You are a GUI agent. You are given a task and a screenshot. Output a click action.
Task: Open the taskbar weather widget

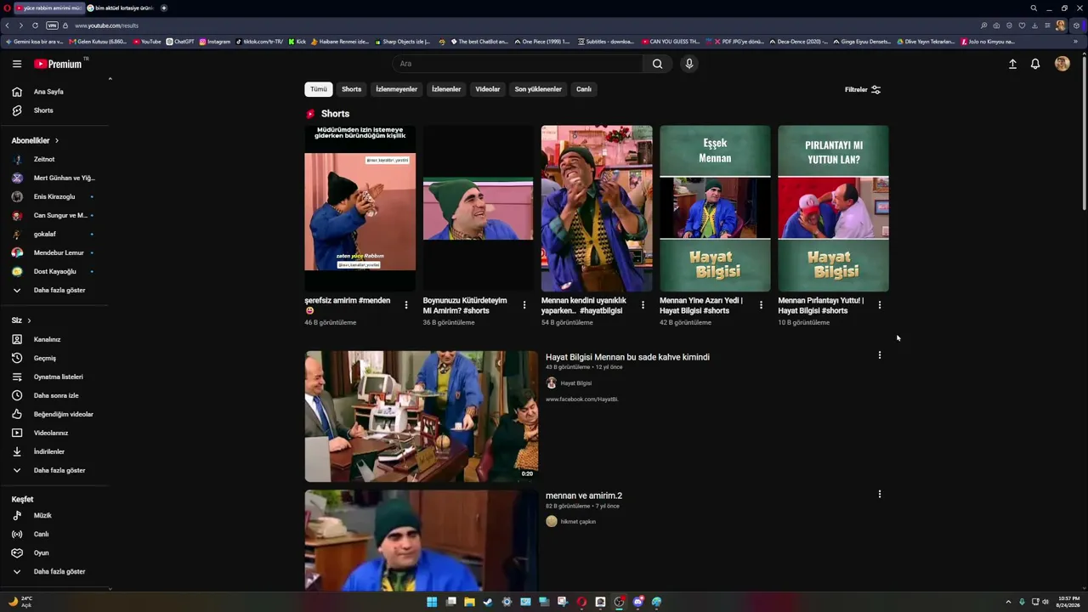tap(21, 602)
